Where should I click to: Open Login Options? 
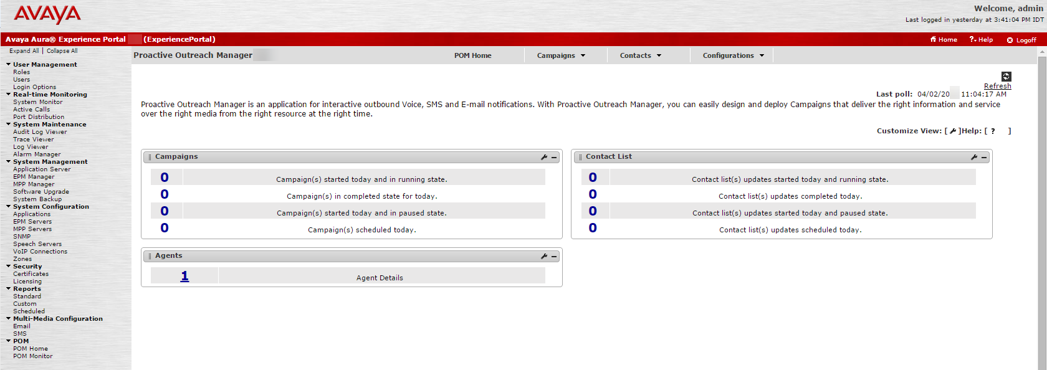[x=35, y=87]
